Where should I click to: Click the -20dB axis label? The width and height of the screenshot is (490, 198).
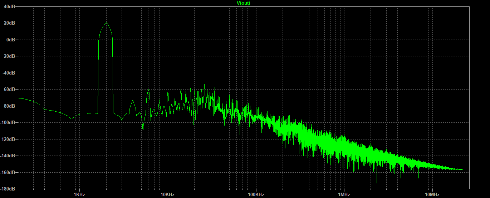pyautogui.click(x=9, y=56)
